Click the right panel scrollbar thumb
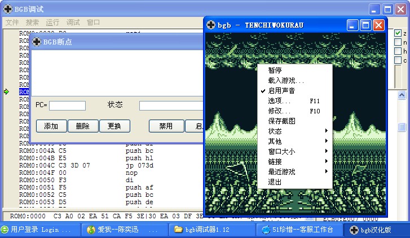410x238 pixels. pyautogui.click(x=402, y=127)
